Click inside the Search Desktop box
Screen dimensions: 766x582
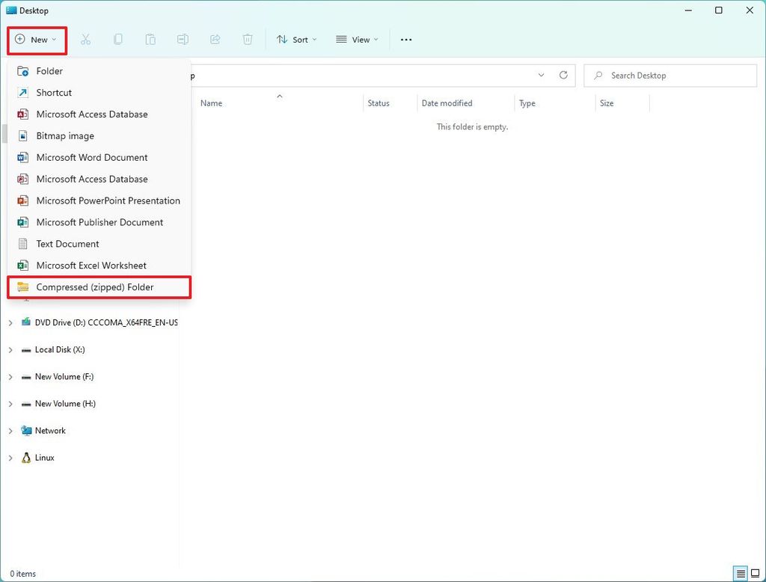coord(668,75)
